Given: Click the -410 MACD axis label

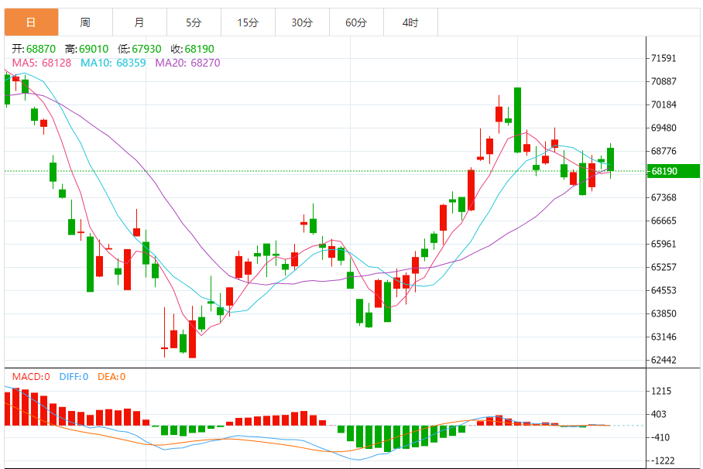Looking at the screenshot, I should pos(660,437).
